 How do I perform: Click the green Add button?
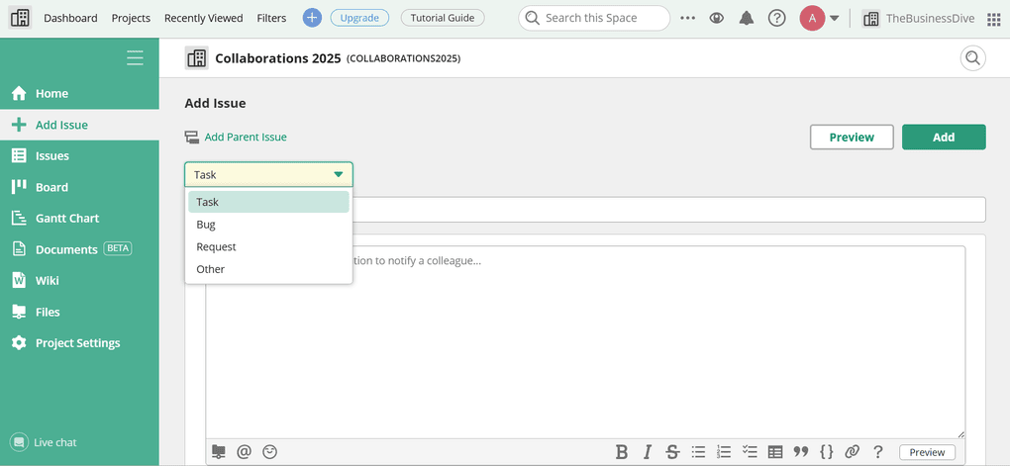(944, 138)
